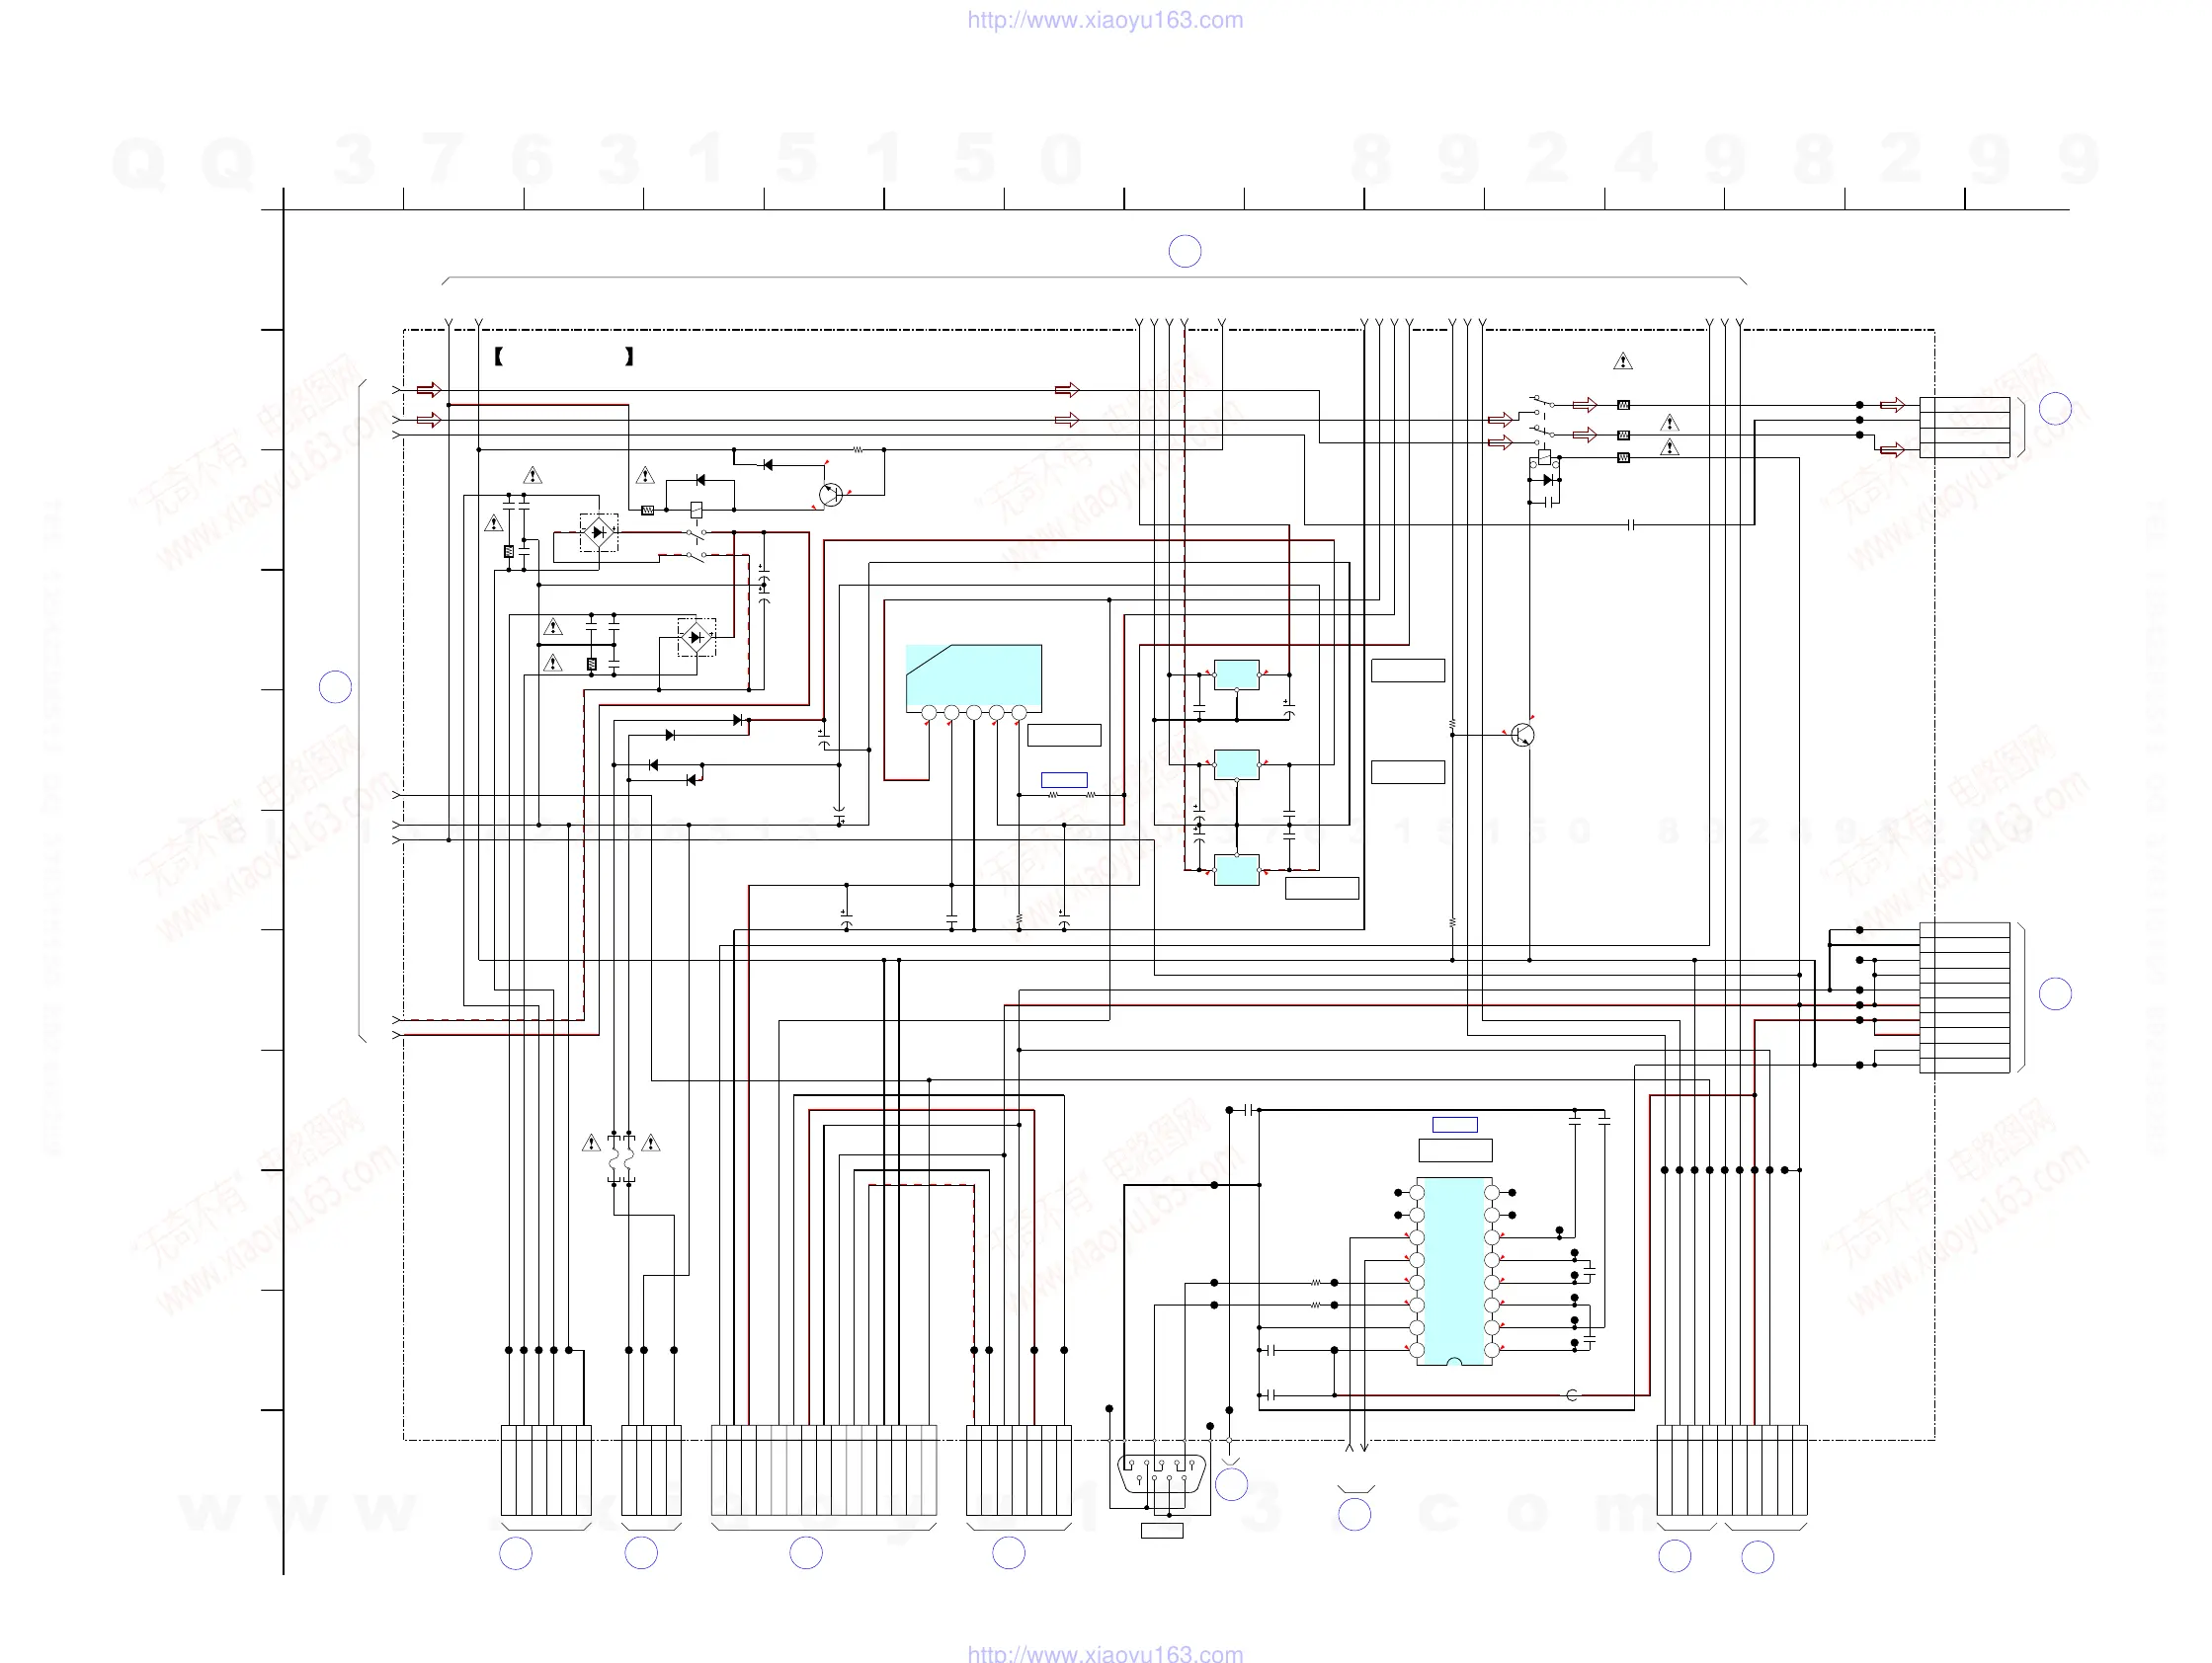Click the transistor symbol on the right side
Screen dimensions: 2212x1663
1522,736
